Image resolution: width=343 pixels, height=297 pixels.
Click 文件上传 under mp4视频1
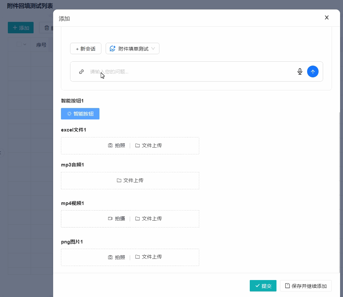(149, 219)
